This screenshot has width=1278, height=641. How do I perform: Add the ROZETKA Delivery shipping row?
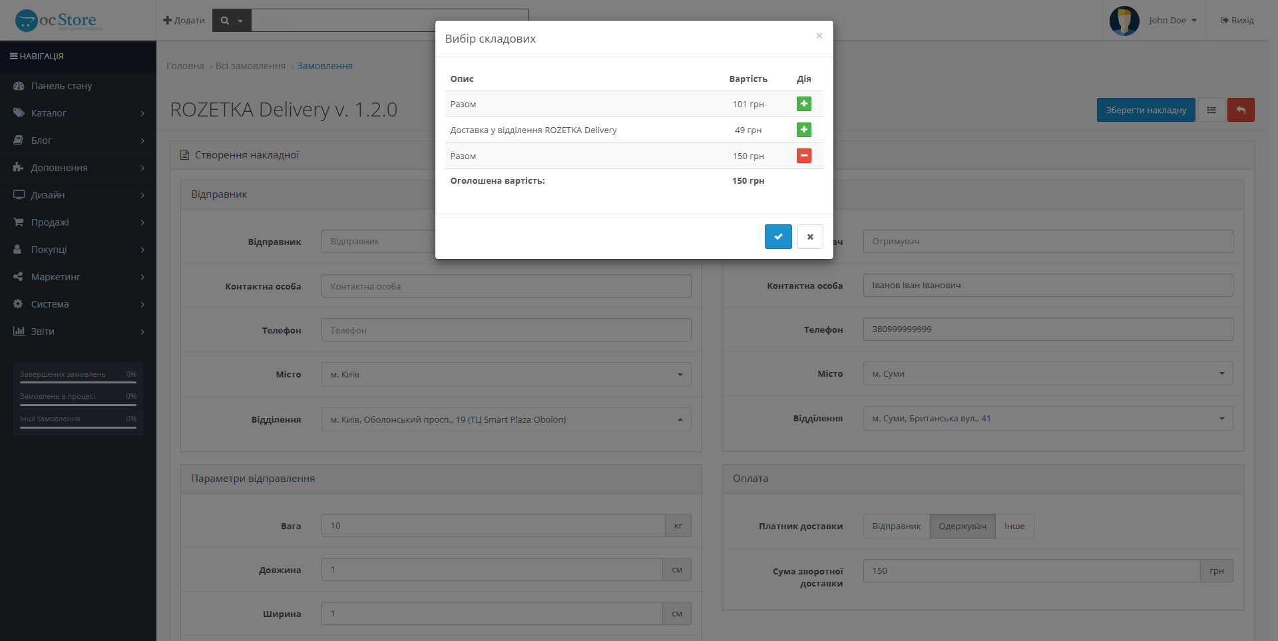click(x=804, y=130)
